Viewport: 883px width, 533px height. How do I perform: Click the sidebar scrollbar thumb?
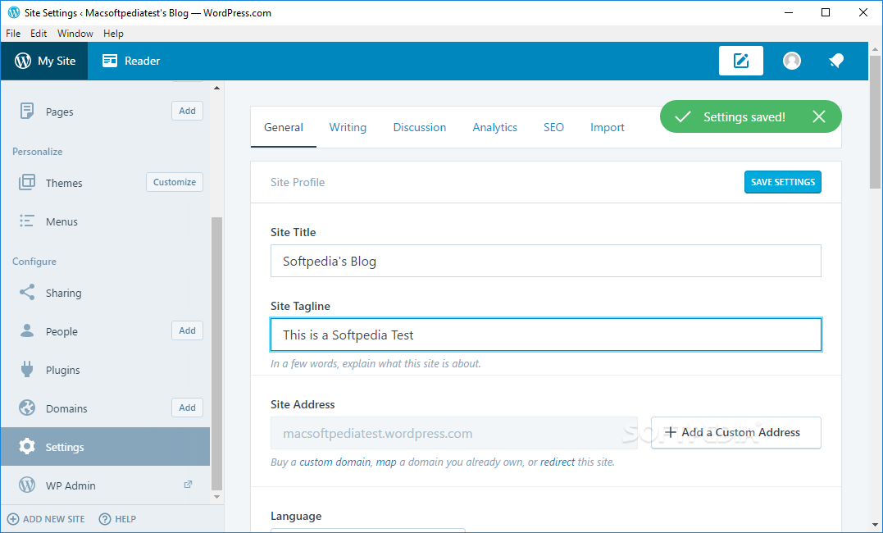[216, 354]
